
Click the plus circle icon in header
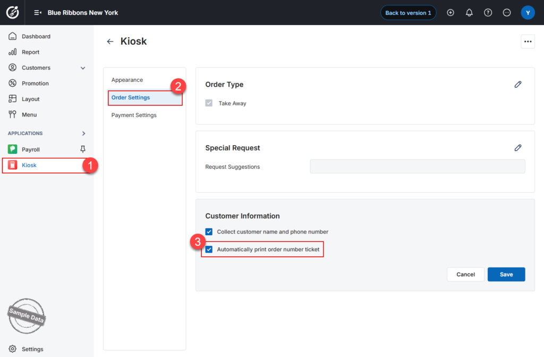450,13
